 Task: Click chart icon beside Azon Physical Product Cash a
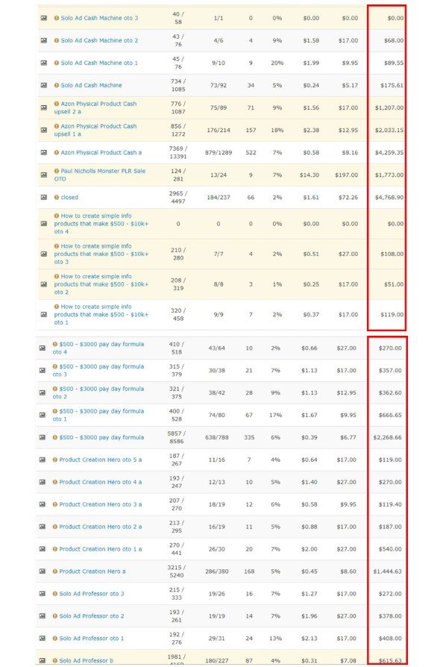pos(44,152)
